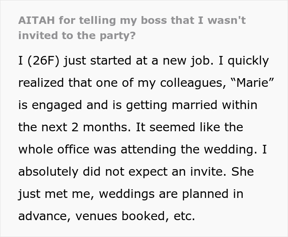288x237 pixels.
Task: Click the word "booked," in the final line
Action: pyautogui.click(x=145, y=216)
